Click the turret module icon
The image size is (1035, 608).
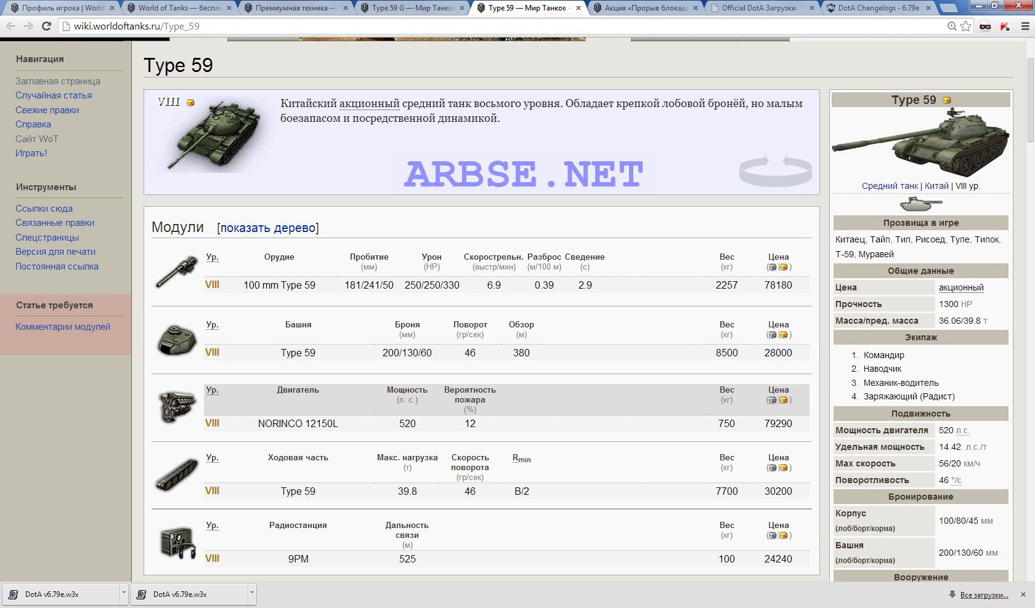(x=177, y=339)
